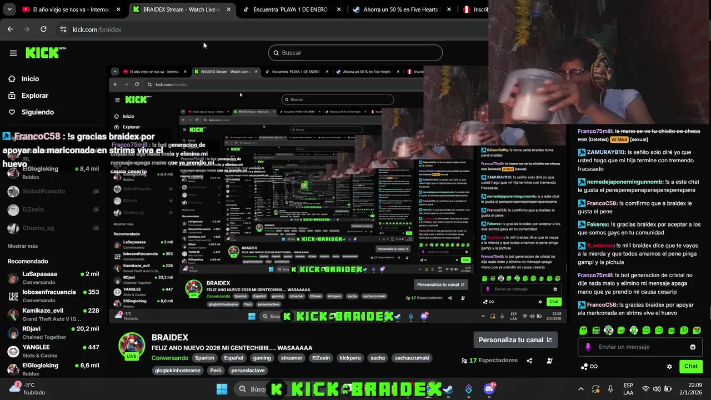The width and height of the screenshot is (711, 400).
Task: Select the Español tag
Action: pos(234,358)
